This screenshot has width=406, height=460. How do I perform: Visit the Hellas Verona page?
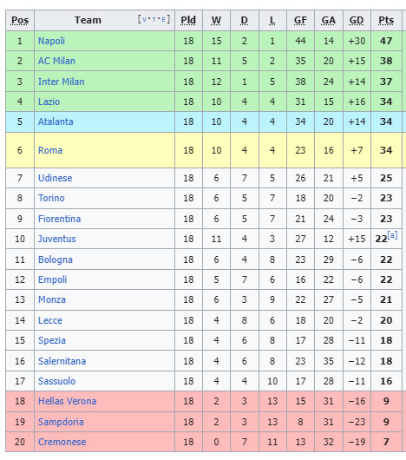pos(67,401)
